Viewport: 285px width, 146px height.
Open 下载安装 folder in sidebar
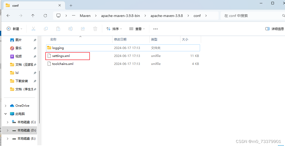click(x=22, y=81)
